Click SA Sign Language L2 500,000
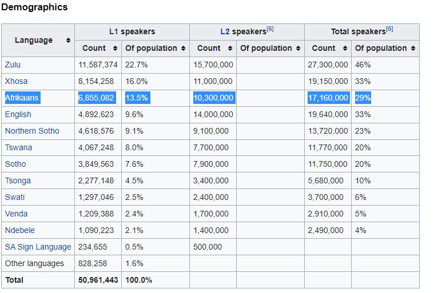442x293 pixels. pyautogui.click(x=208, y=247)
